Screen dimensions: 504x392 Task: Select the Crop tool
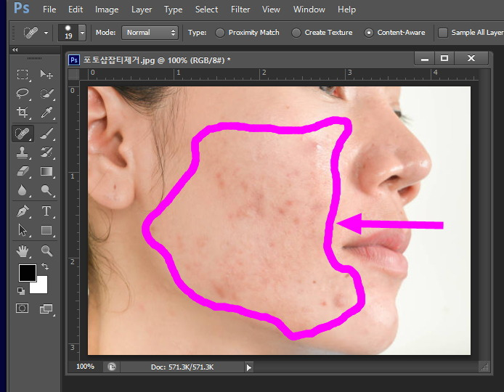pyautogui.click(x=23, y=112)
